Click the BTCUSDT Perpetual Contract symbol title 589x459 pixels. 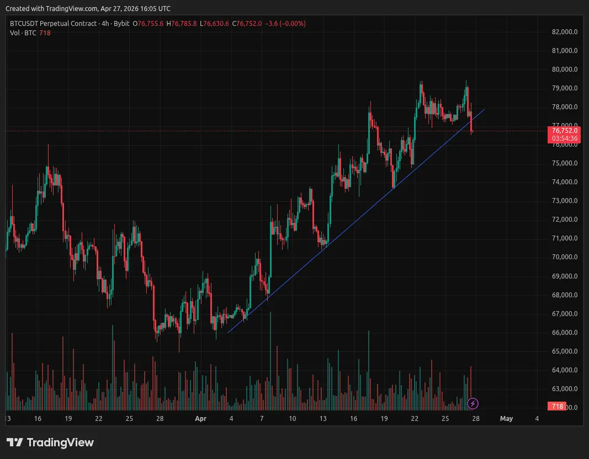click(x=54, y=23)
